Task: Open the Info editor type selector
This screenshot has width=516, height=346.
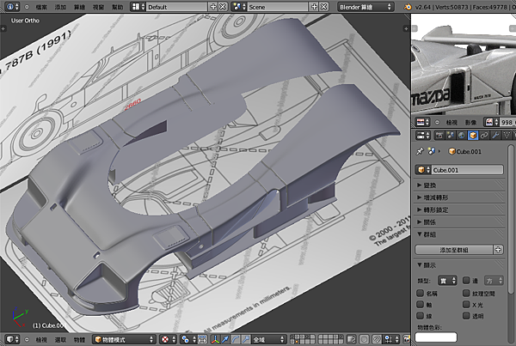Action: (x=13, y=7)
